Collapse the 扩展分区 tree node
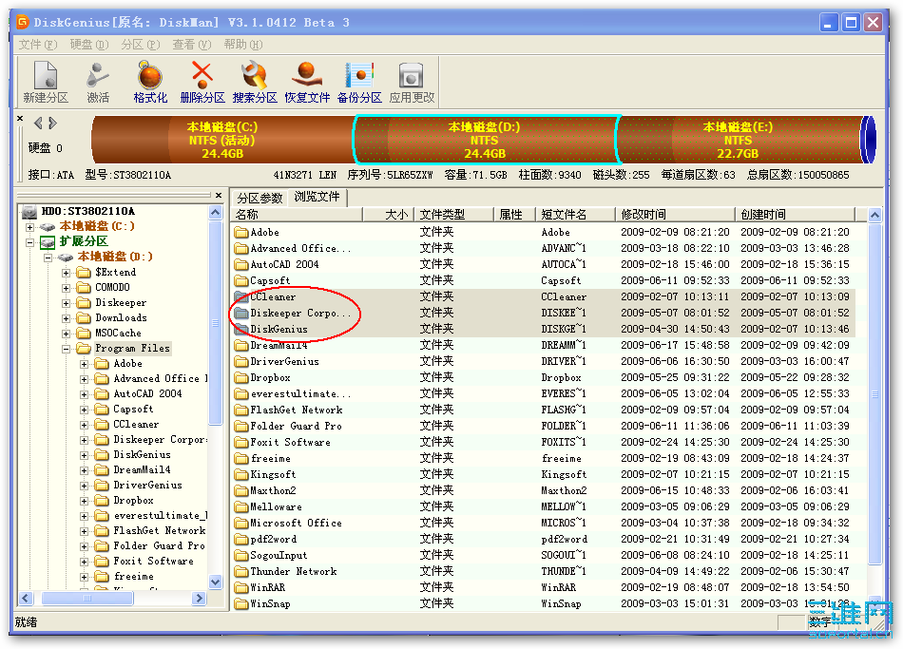 (29, 242)
